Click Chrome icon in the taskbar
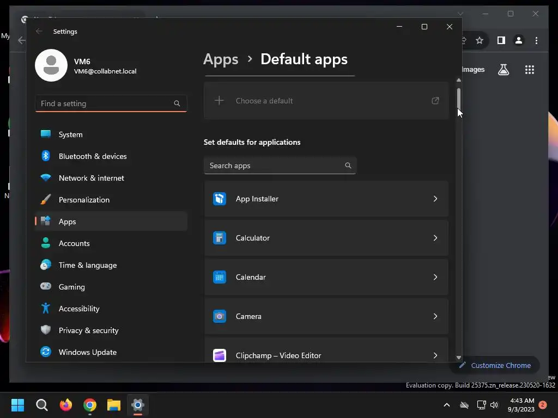Image resolution: width=558 pixels, height=418 pixels. pyautogui.click(x=90, y=405)
